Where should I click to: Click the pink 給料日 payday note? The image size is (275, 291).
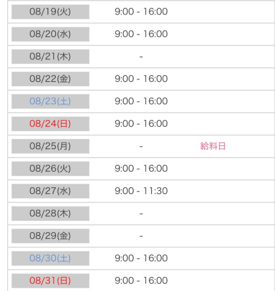tap(213, 146)
